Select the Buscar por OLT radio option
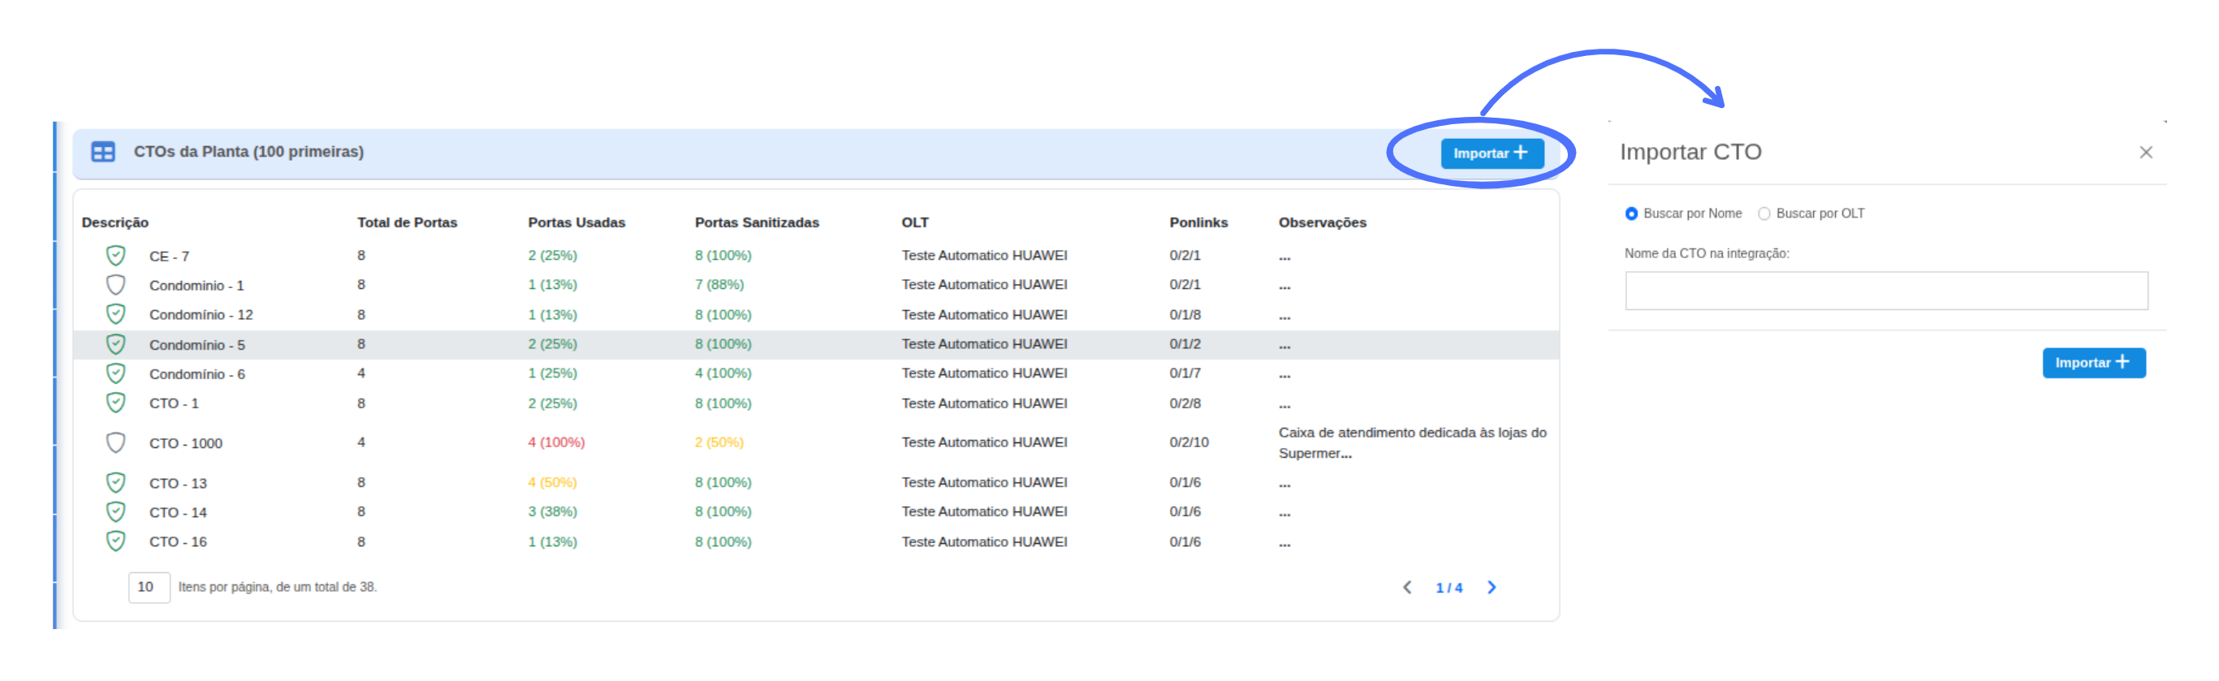This screenshot has height=681, width=2219. [1764, 213]
